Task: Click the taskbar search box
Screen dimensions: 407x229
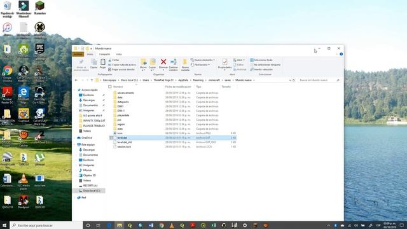Action: coord(46,225)
